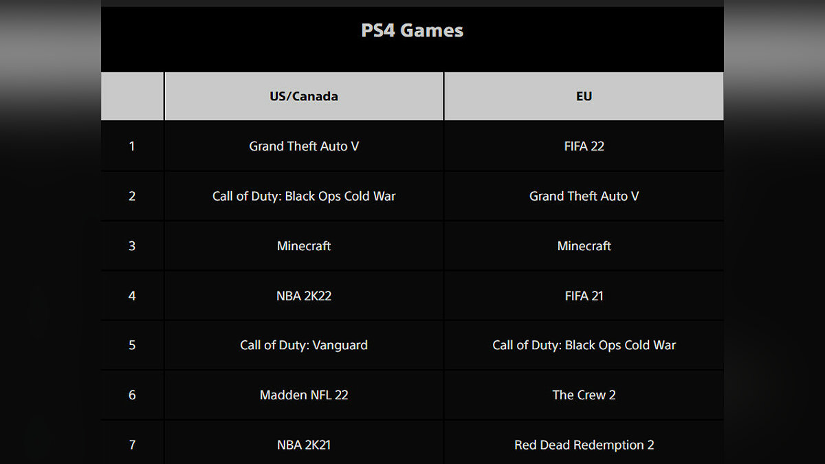Select Call of Duty: Vanguard entry
This screenshot has width=825, height=464.
click(x=304, y=345)
